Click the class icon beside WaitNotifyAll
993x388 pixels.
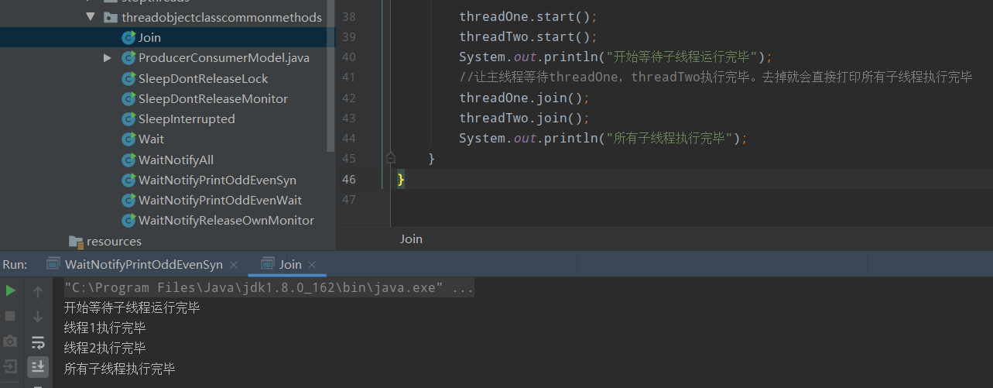tap(128, 160)
